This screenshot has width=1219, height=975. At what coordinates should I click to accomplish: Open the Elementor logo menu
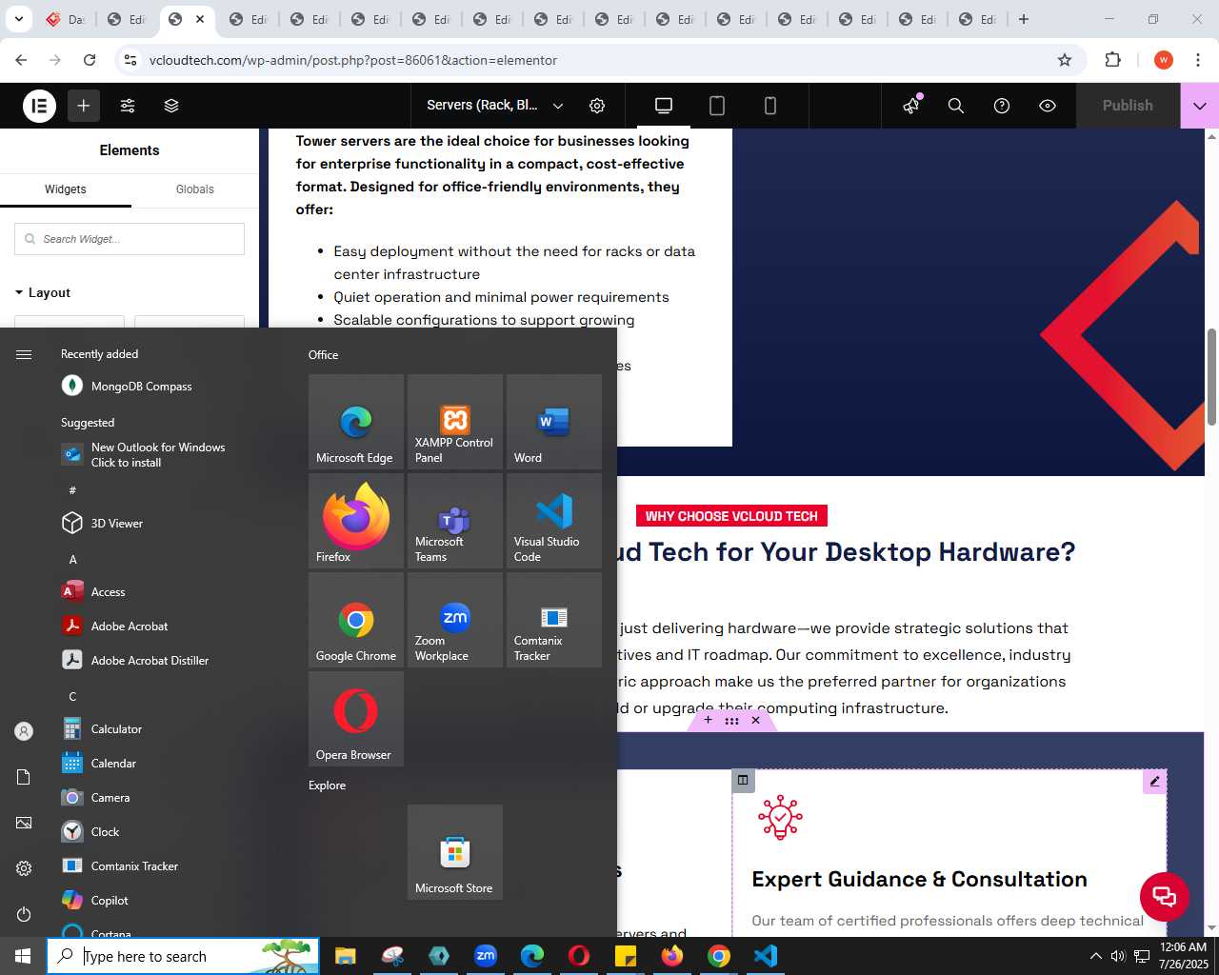click(40, 106)
